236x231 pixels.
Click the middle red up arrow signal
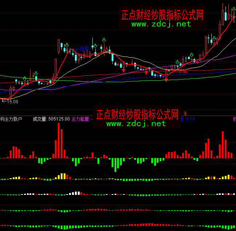coord(146,72)
